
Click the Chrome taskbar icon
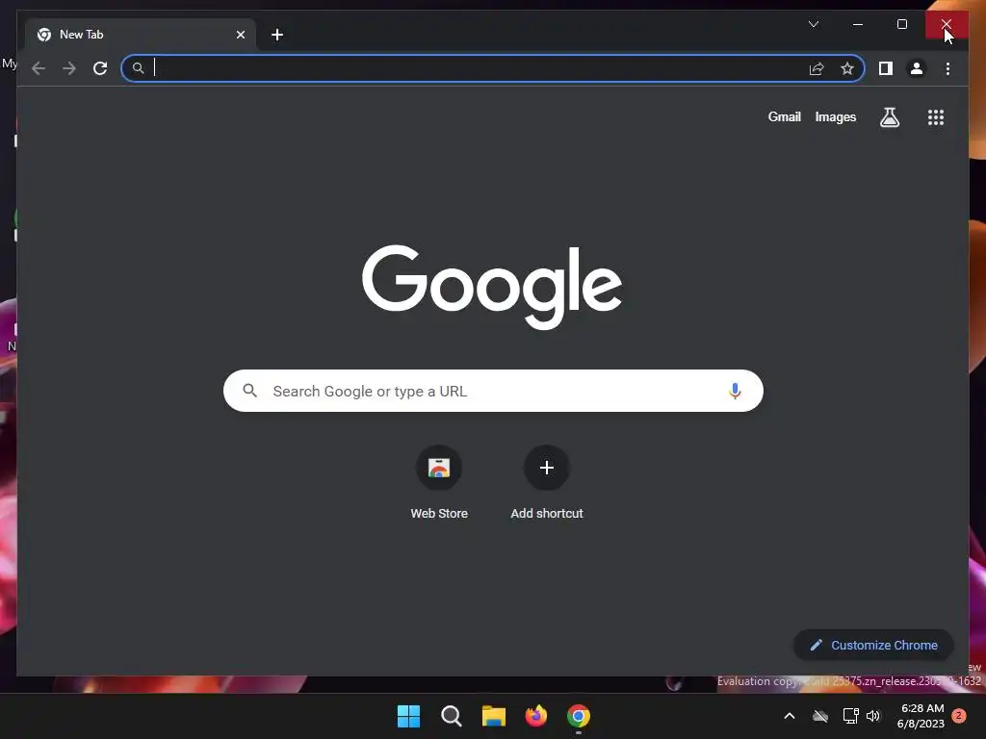(579, 716)
